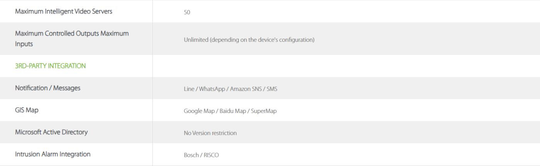Select the Unlimited device configuration text

click(248, 40)
